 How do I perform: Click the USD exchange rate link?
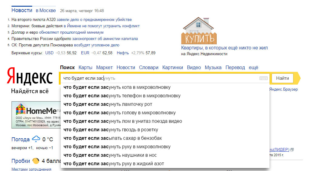[x=49, y=53]
